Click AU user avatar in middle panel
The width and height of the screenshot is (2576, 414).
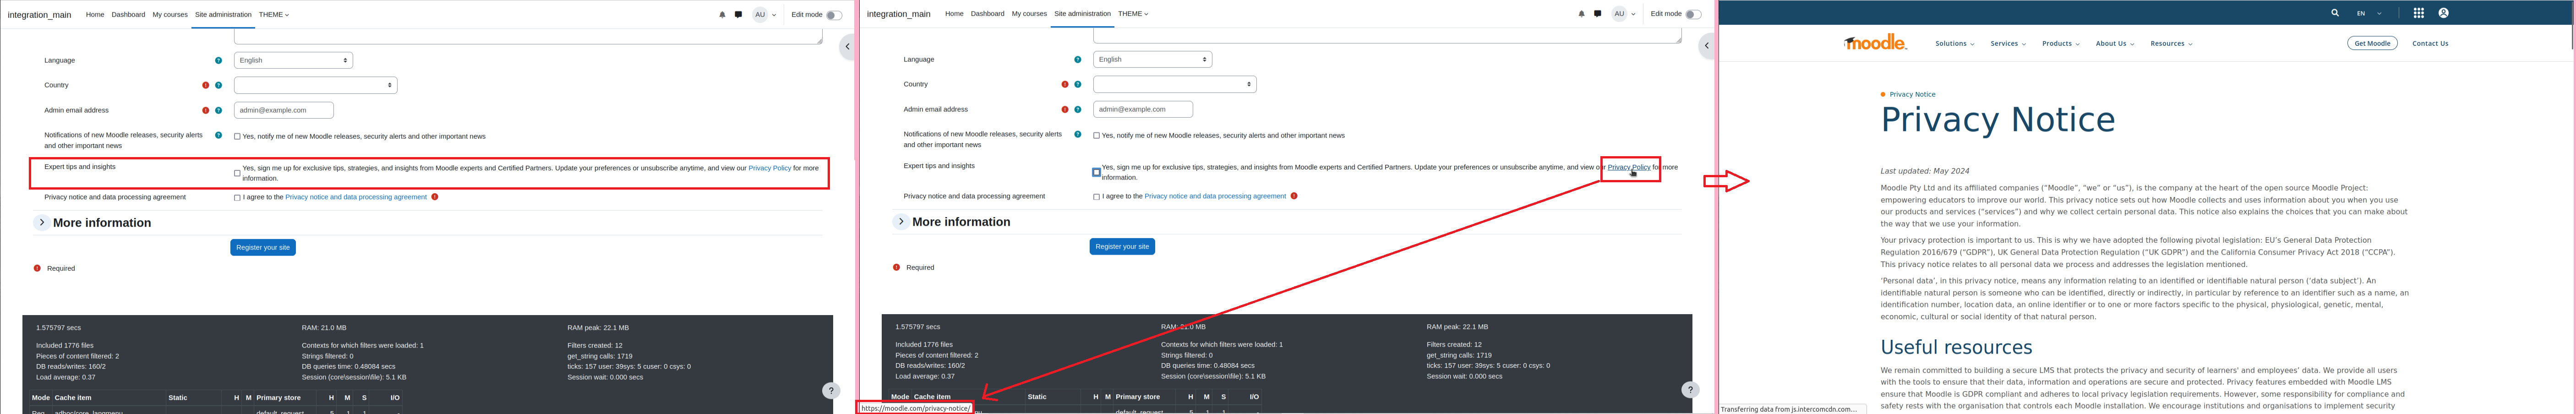(x=1619, y=14)
